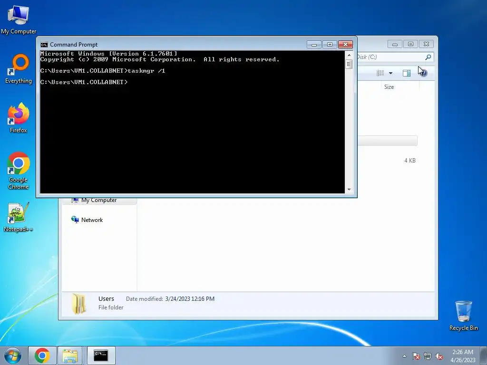This screenshot has height=365, width=487.
Task: Change your view icon in Explorer
Action: tap(380, 73)
